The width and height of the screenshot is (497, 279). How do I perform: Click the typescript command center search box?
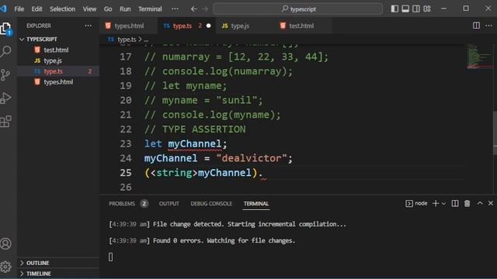[298, 9]
